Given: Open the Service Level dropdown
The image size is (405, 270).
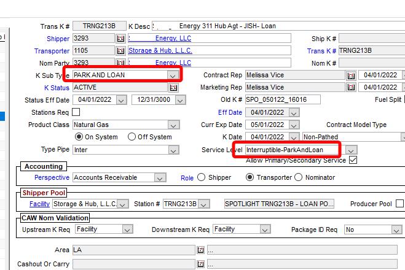Looking at the screenshot, I should click(x=350, y=150).
